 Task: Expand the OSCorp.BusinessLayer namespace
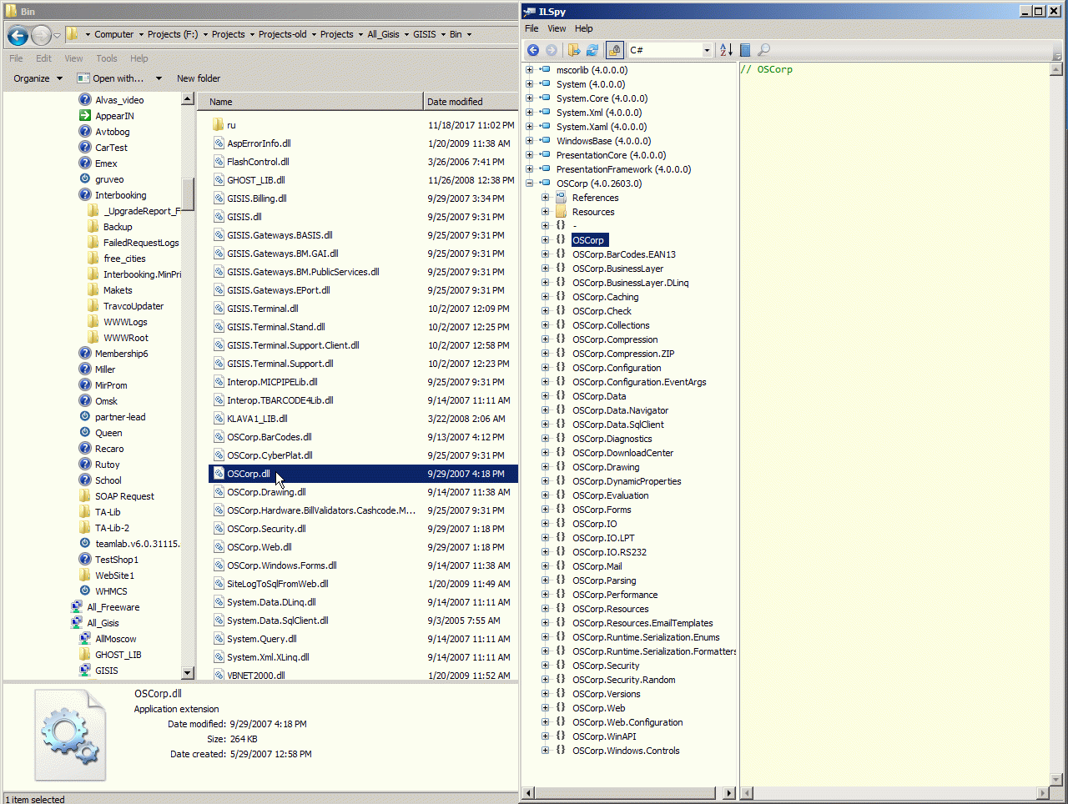(545, 269)
